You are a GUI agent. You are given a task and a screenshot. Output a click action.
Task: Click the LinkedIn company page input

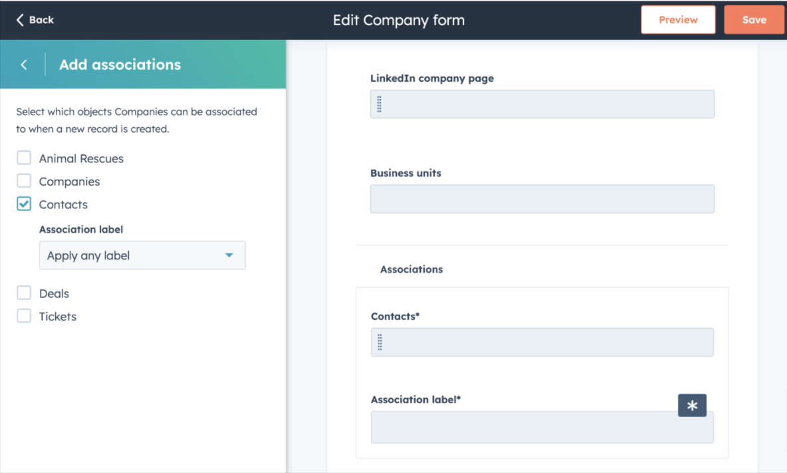point(542,104)
